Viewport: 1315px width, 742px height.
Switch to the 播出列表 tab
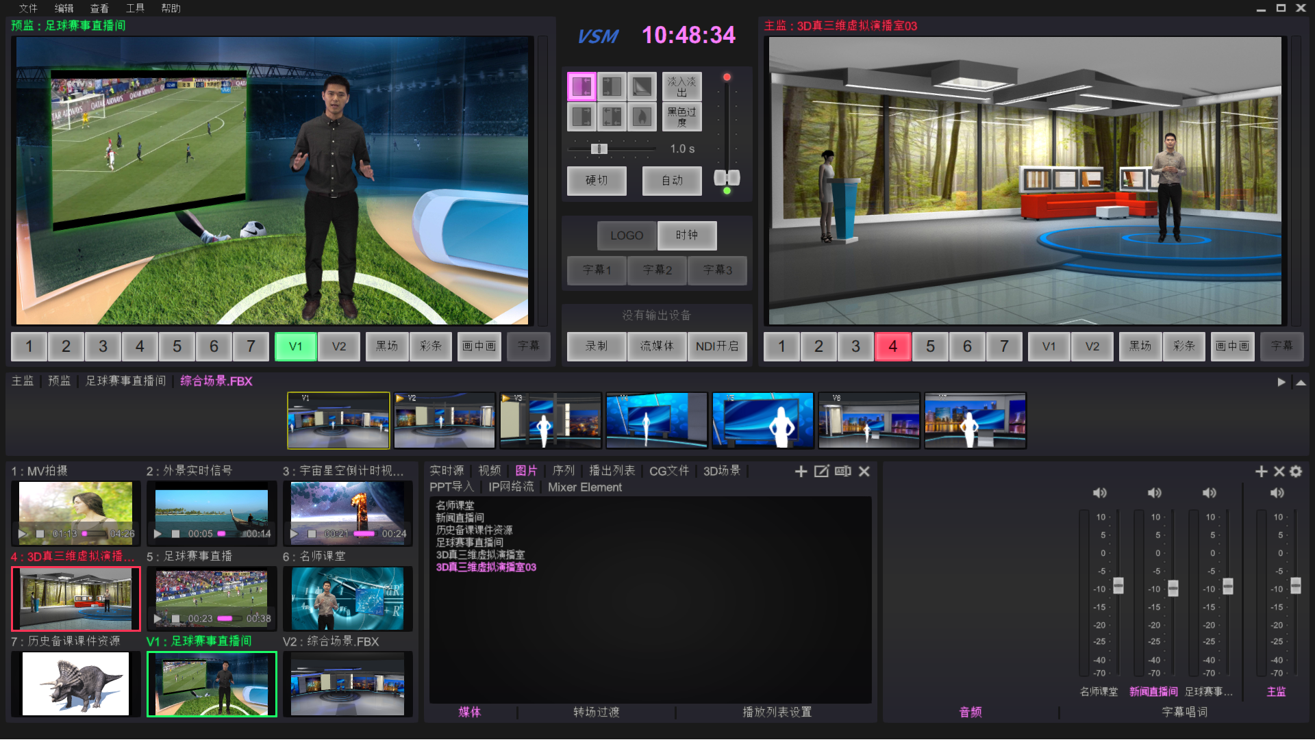tap(612, 471)
